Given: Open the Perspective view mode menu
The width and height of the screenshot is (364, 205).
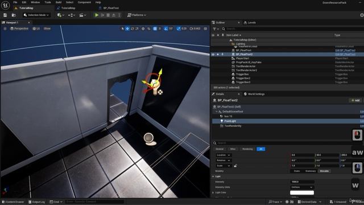Looking at the screenshot, I should click(x=19, y=28).
